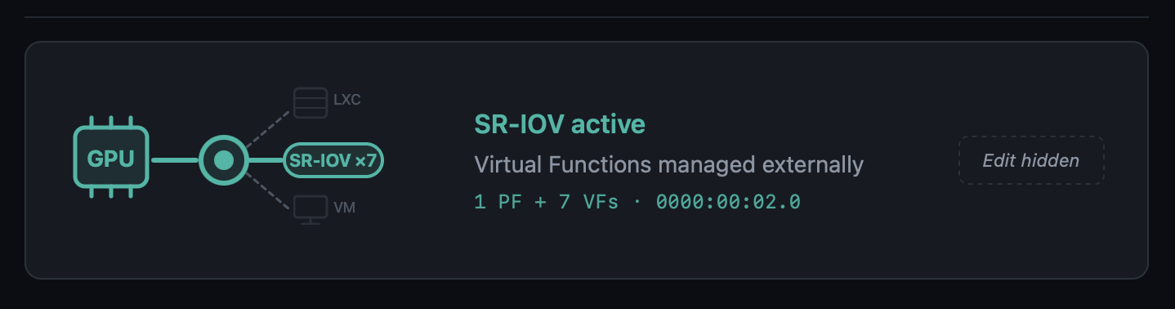Click the VM text label
Viewport: 1175px width, 309px height.
coord(344,208)
